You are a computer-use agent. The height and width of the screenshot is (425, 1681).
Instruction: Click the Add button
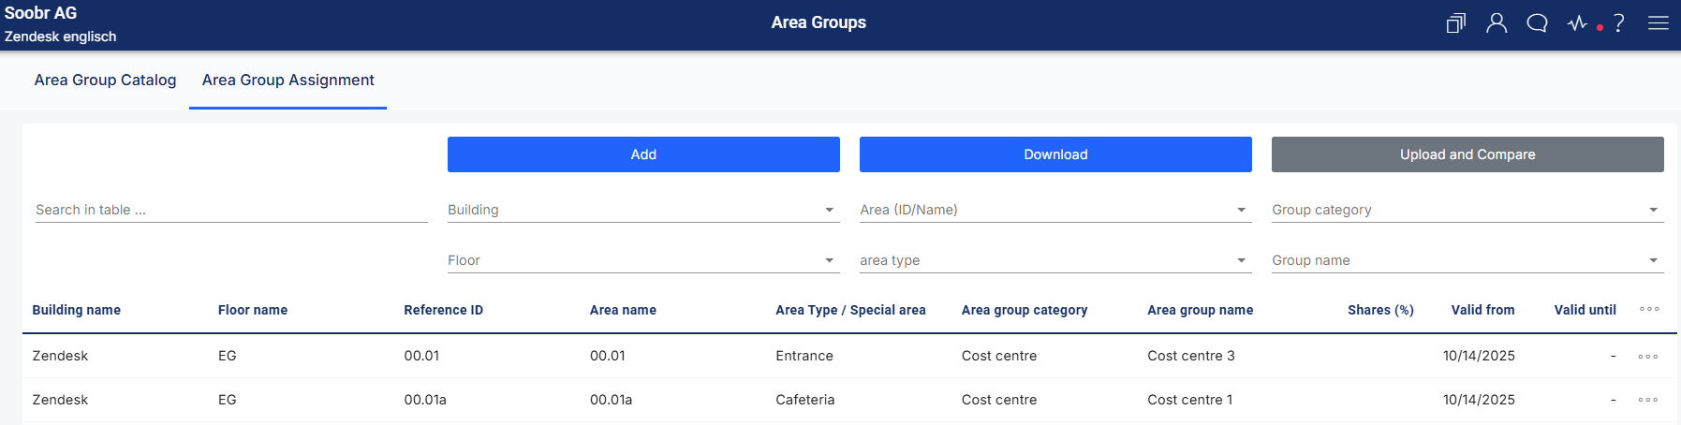(643, 154)
